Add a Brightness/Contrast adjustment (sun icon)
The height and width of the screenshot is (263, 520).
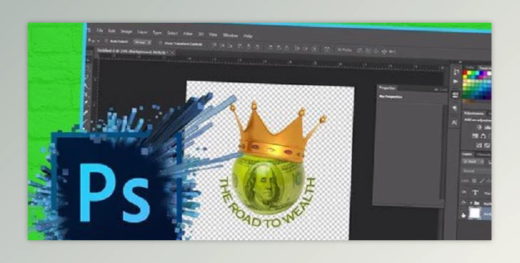(x=479, y=127)
